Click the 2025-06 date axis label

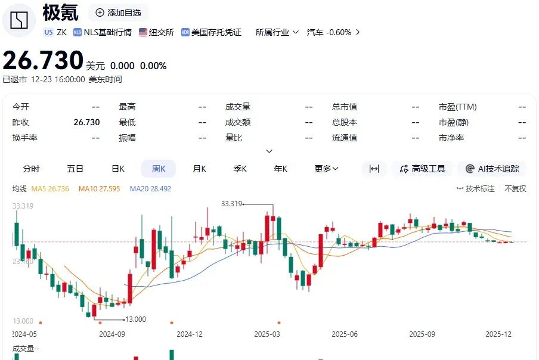tap(345, 334)
